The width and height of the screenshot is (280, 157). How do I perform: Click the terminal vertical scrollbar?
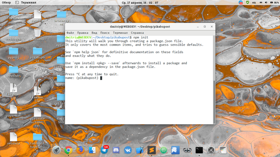click(214, 102)
